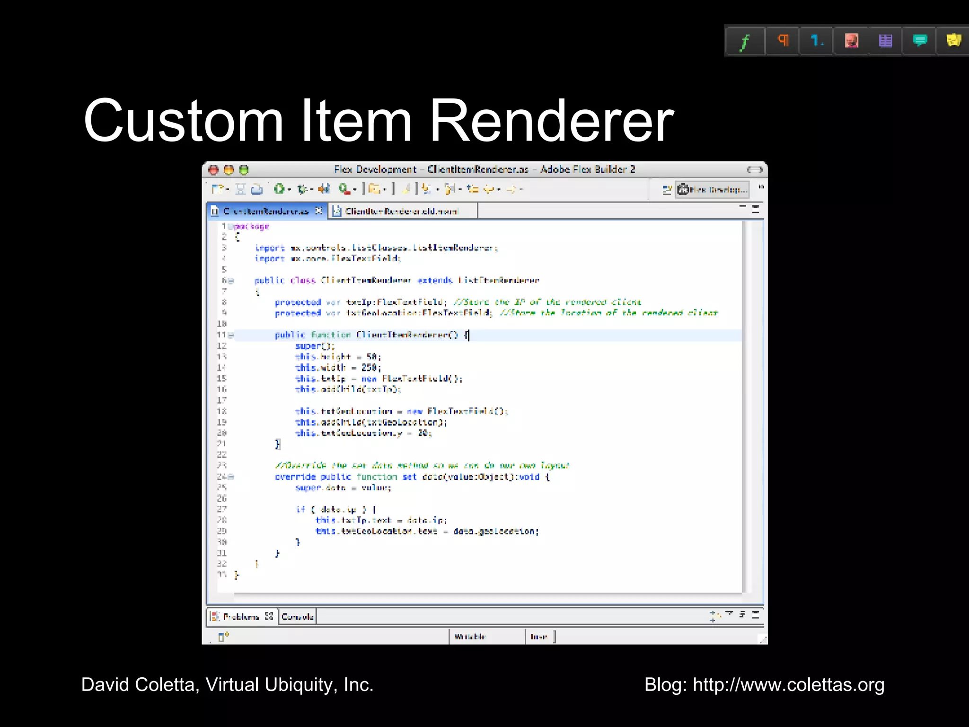Collapse the set data function fold at line 24
Viewport: 969px width, 727px height.
point(231,477)
